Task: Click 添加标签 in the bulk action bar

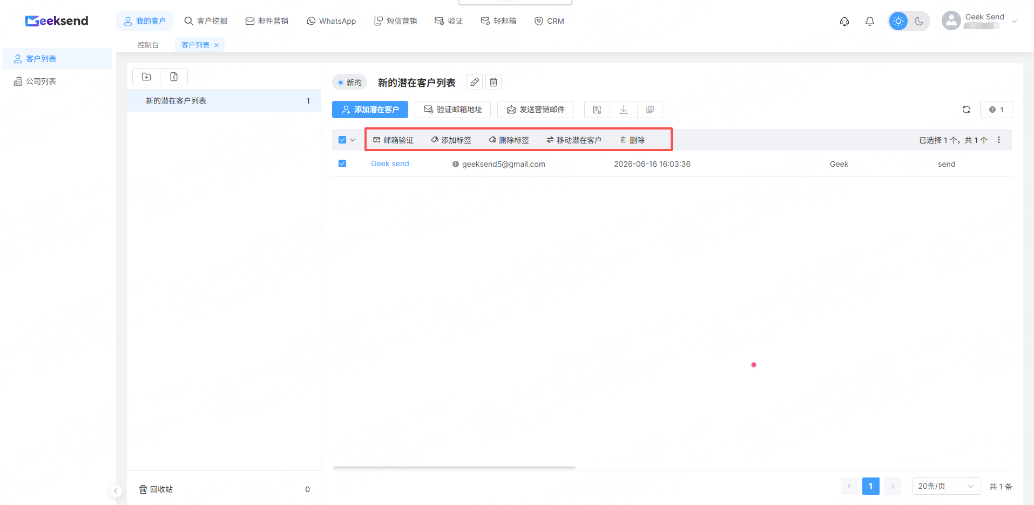Action: pyautogui.click(x=451, y=140)
